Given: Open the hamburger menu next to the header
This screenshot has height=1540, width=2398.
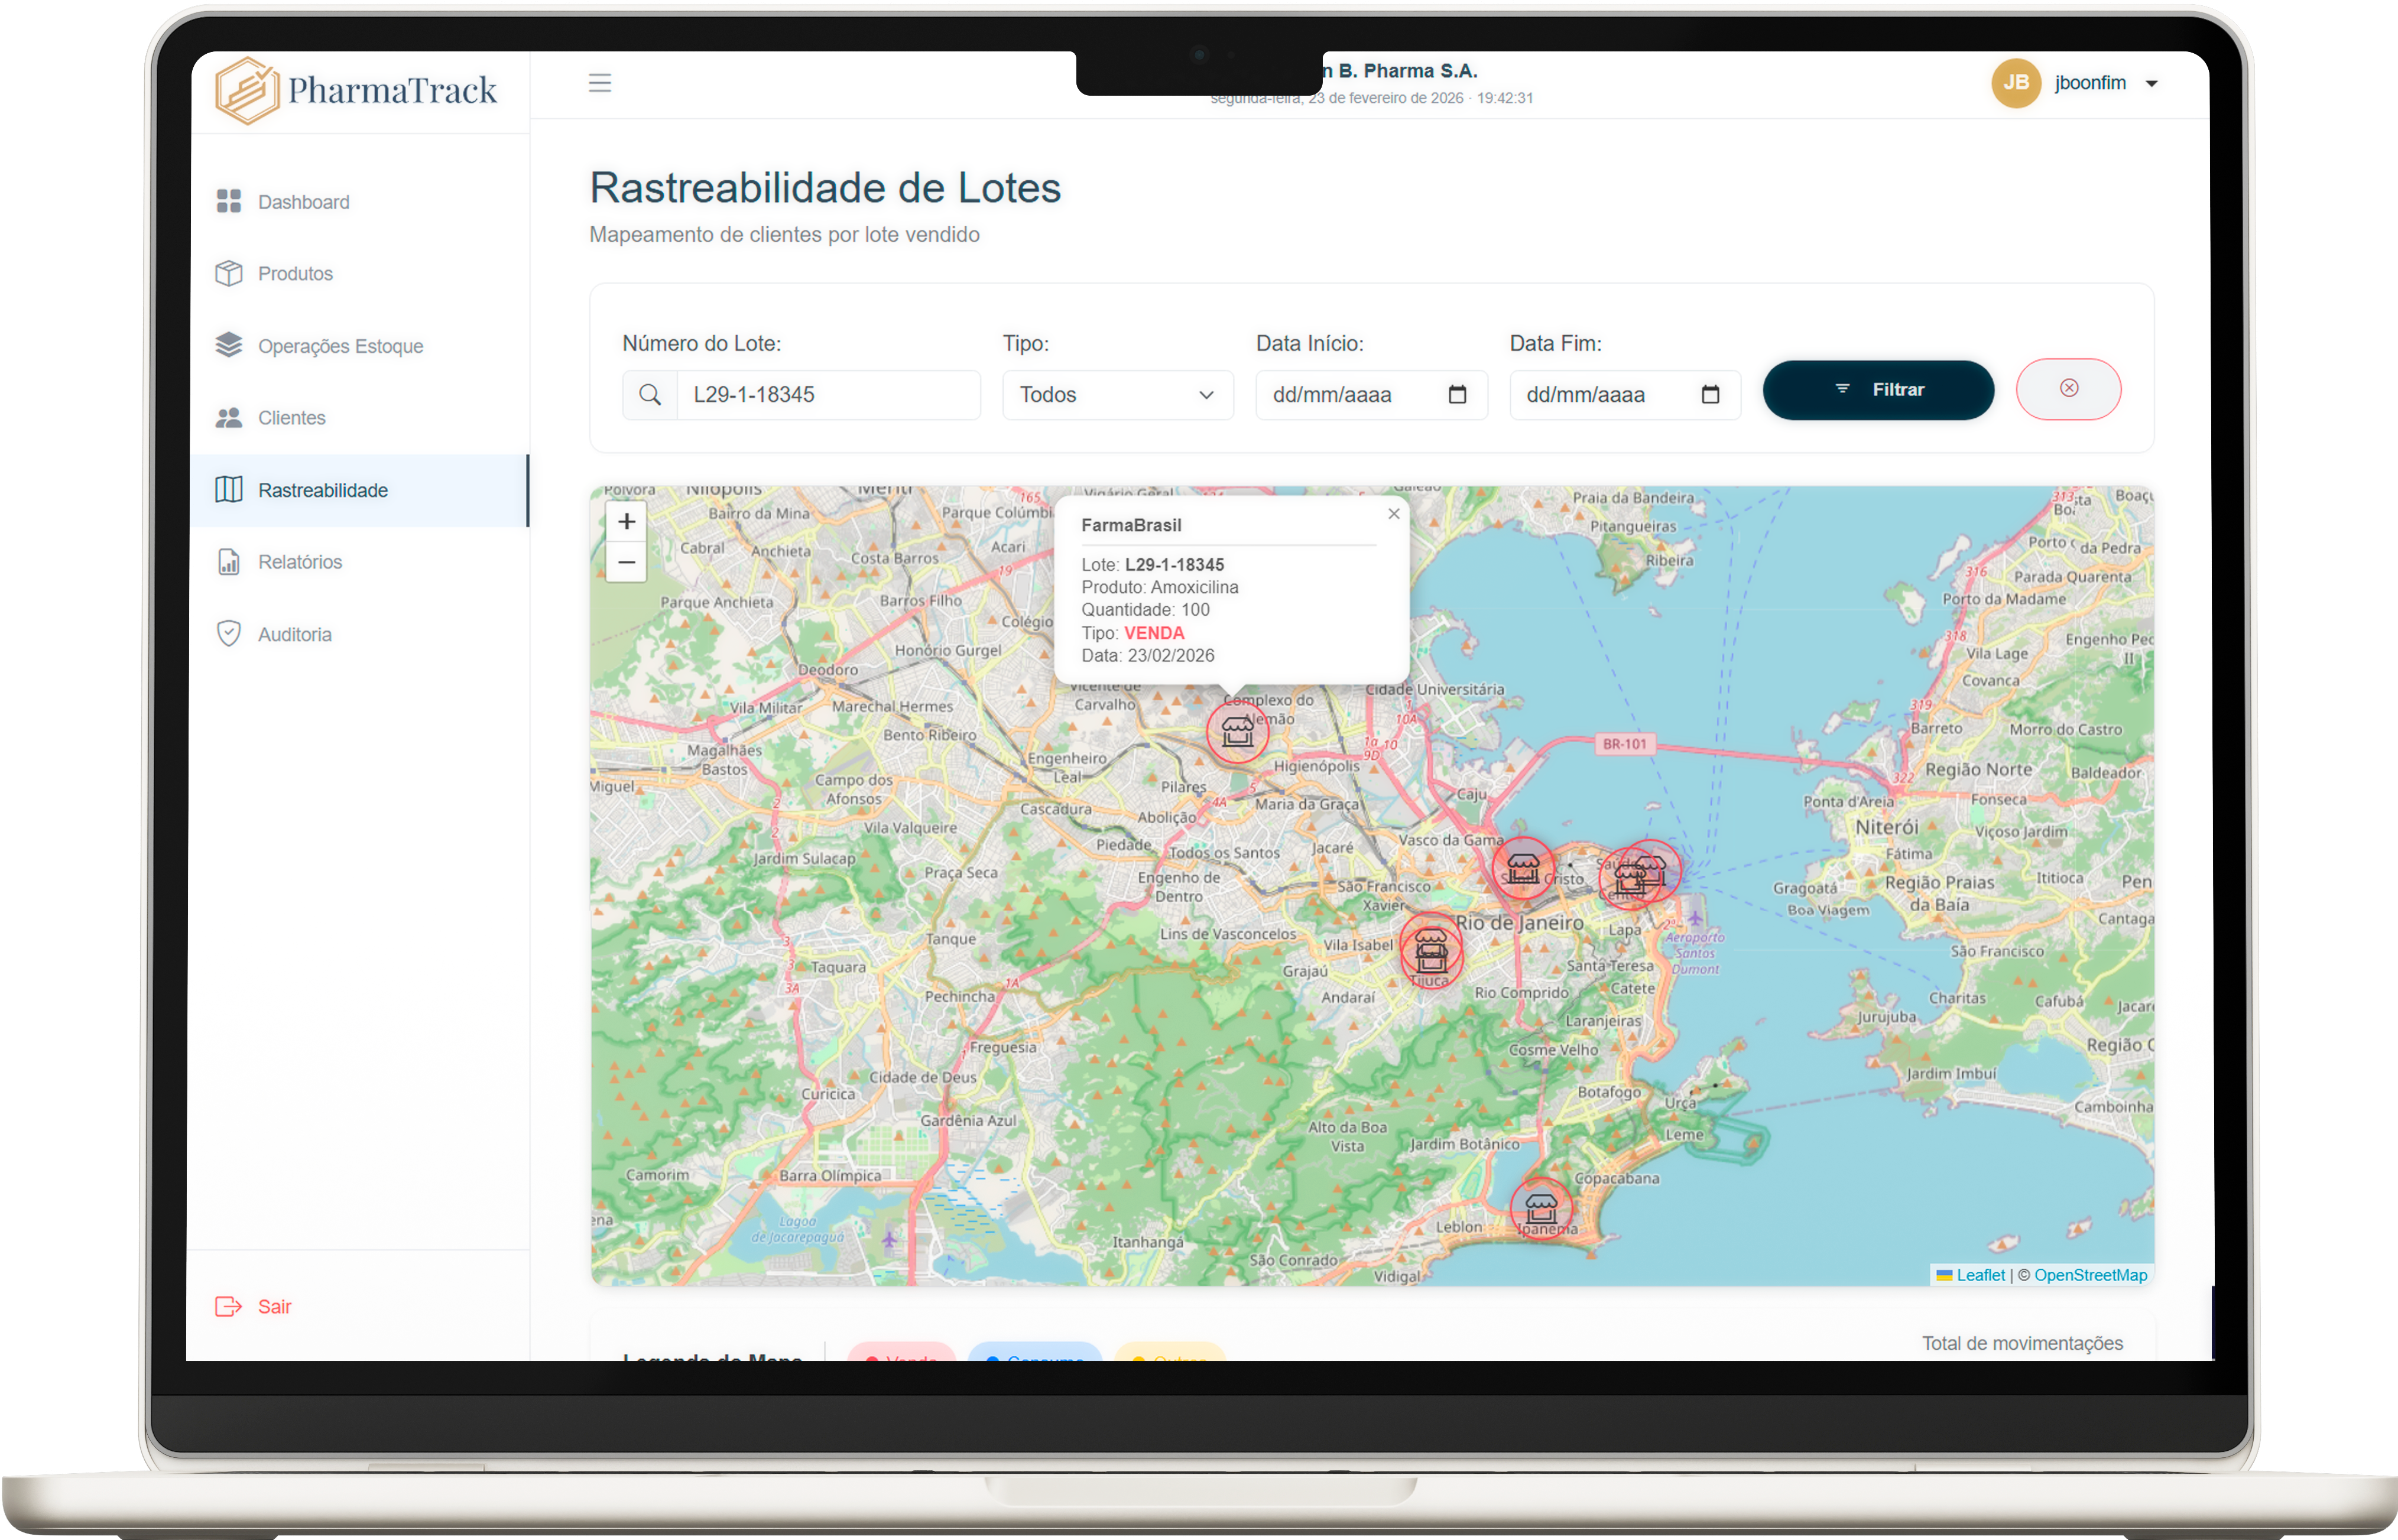Looking at the screenshot, I should pyautogui.click(x=600, y=83).
